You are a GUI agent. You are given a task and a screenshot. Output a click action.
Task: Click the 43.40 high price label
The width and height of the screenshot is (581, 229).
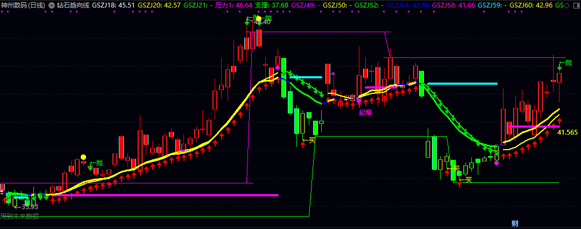coord(262,22)
